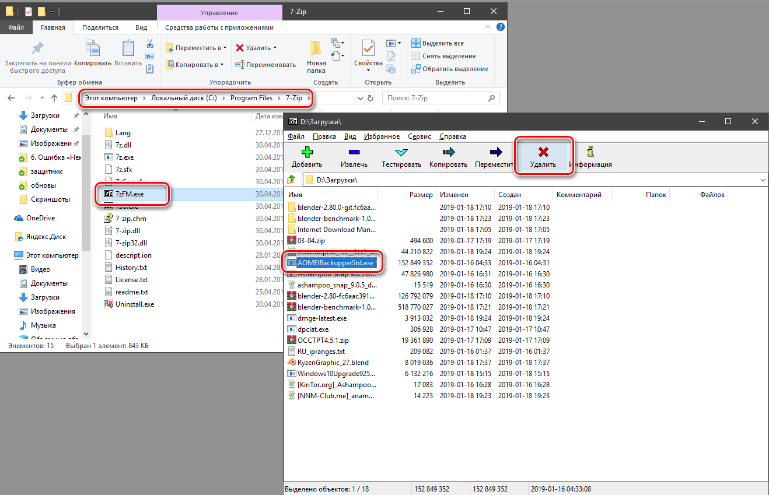Switch to Вид tab in Explorer
Screen dimensions: 769x495
[141, 27]
